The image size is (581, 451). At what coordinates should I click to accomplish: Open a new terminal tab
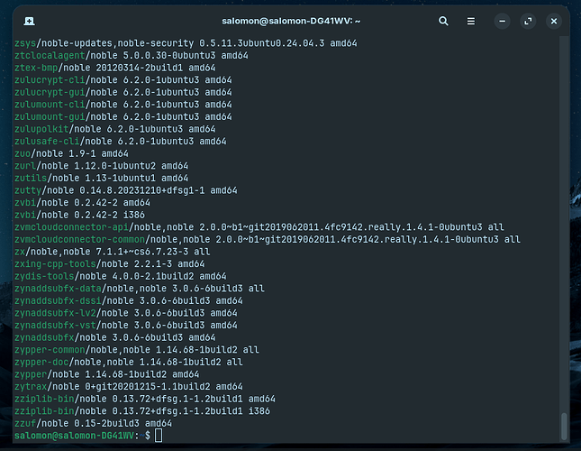pyautogui.click(x=30, y=21)
